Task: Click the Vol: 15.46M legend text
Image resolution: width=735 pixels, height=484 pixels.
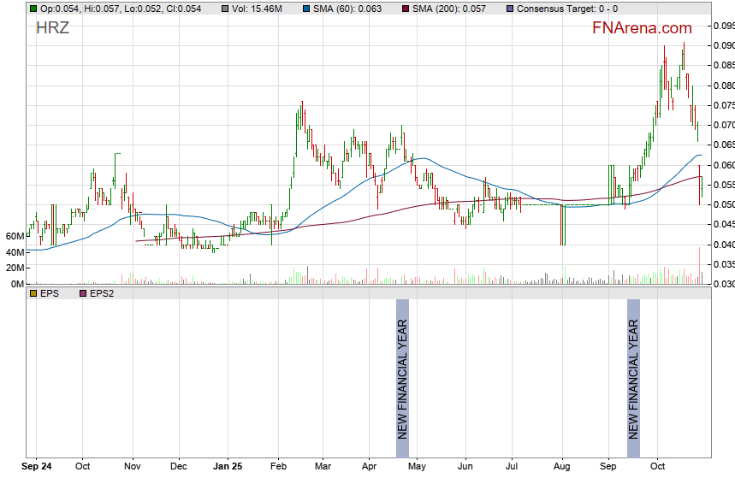Action: point(258,8)
